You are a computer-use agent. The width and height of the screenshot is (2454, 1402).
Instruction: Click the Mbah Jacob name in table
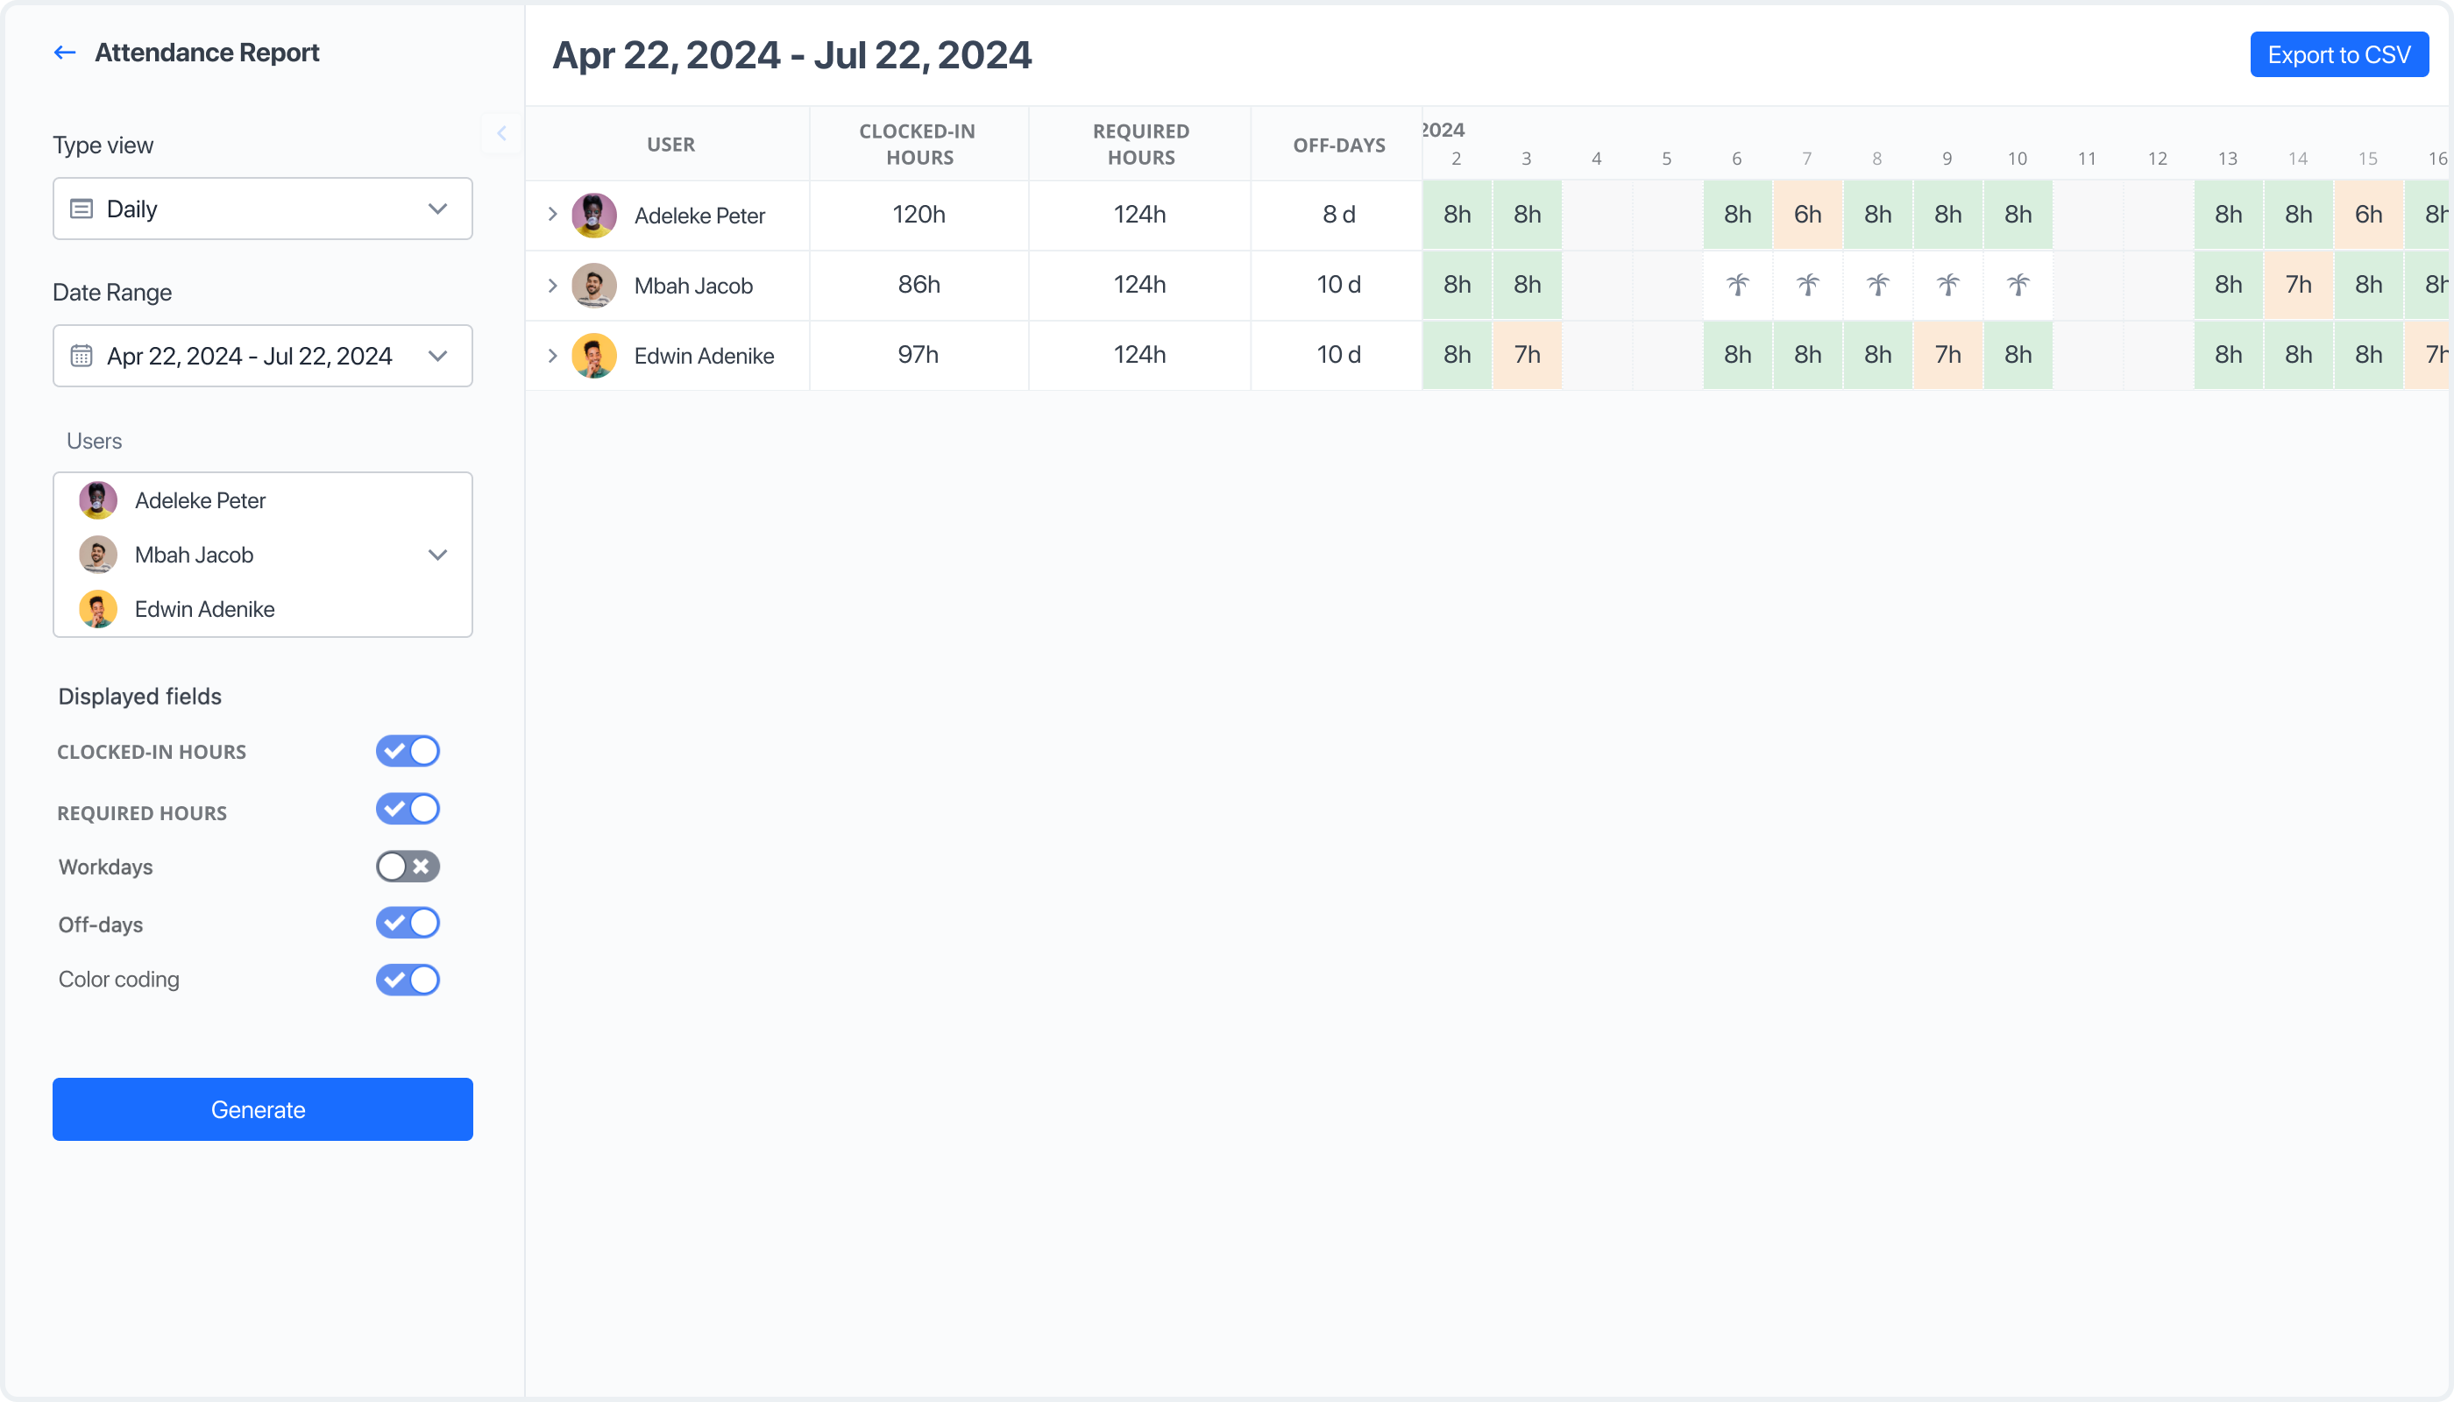tap(693, 286)
